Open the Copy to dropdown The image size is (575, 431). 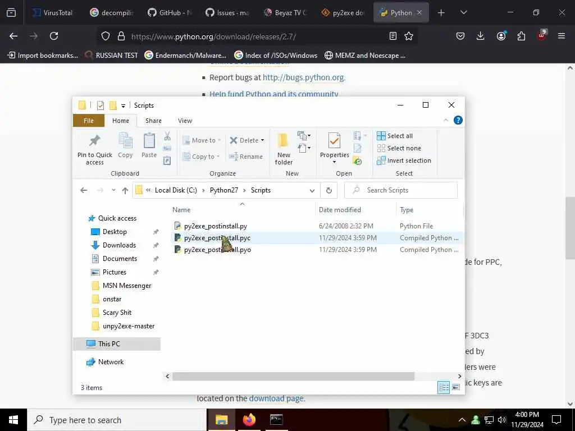tap(202, 157)
